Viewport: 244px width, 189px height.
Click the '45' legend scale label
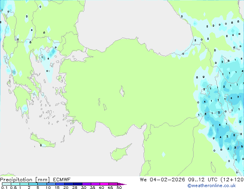[110, 187]
